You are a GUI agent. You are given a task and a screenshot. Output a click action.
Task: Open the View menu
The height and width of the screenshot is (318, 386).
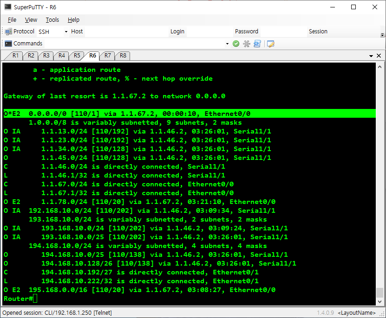click(x=31, y=19)
